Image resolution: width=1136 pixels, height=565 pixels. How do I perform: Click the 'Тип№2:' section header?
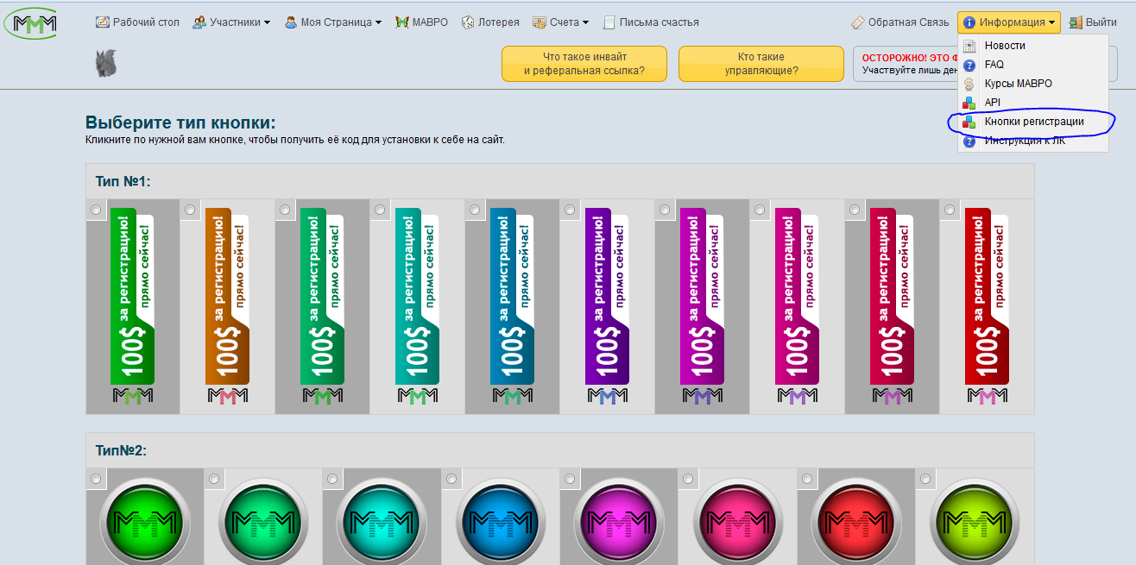(121, 450)
